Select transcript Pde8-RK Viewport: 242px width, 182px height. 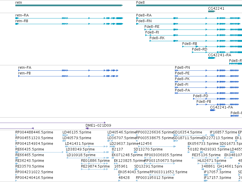tap(157, 38)
